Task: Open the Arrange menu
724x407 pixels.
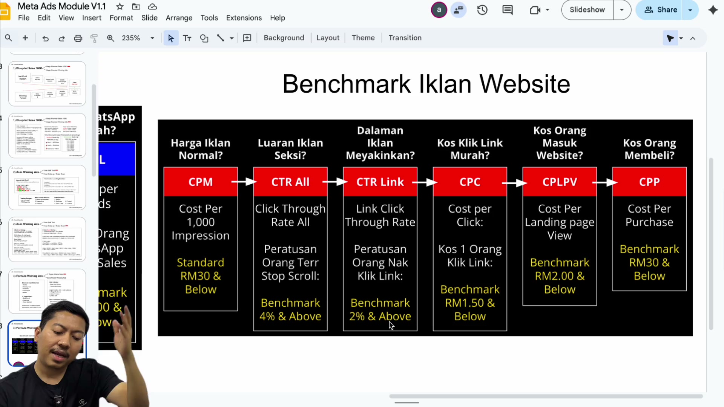Action: [179, 18]
